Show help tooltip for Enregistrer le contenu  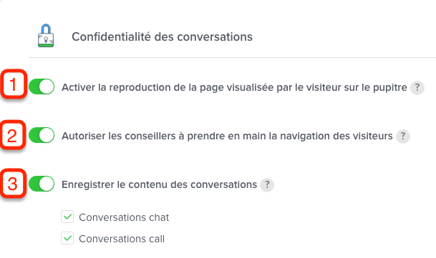[x=267, y=185]
